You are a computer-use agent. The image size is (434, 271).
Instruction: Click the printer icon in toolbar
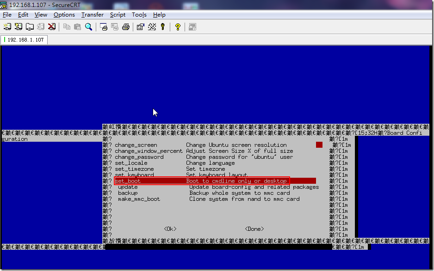[126, 27]
